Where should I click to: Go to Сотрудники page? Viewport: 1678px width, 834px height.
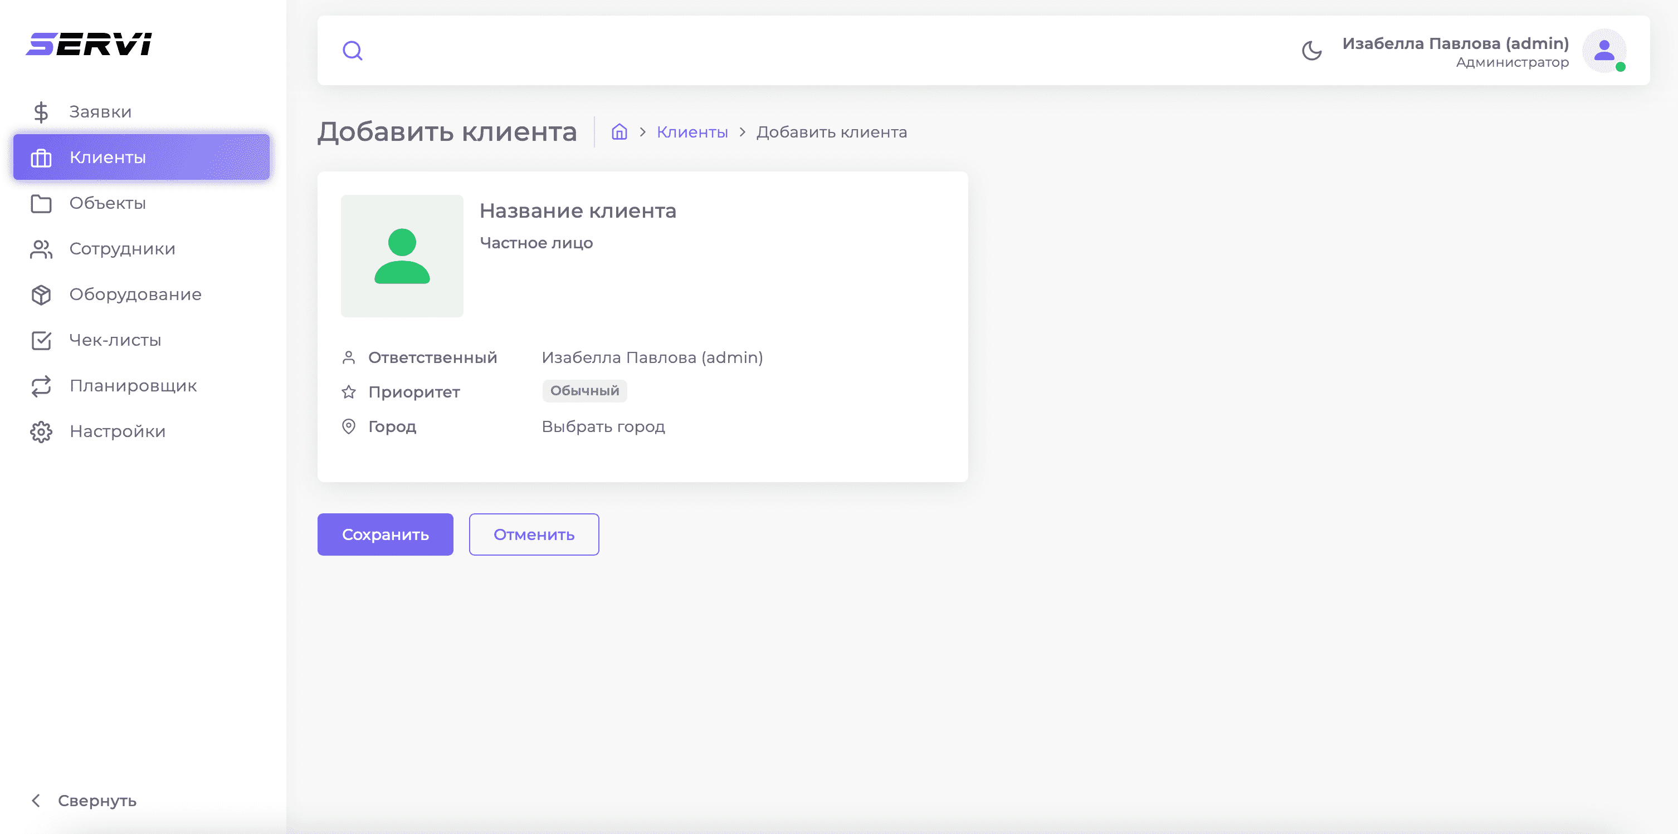tap(122, 249)
